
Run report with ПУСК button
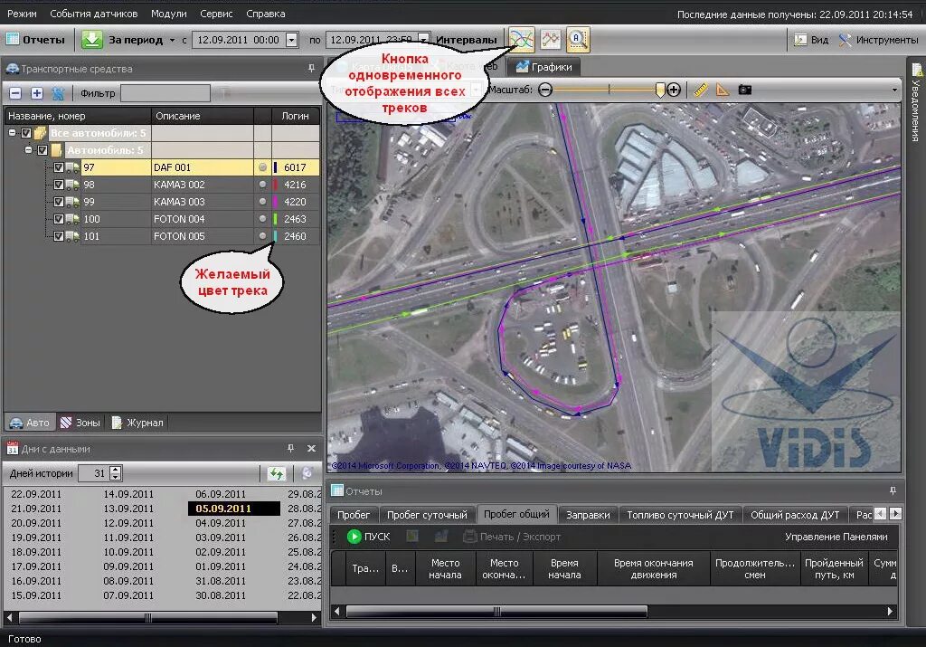point(369,537)
